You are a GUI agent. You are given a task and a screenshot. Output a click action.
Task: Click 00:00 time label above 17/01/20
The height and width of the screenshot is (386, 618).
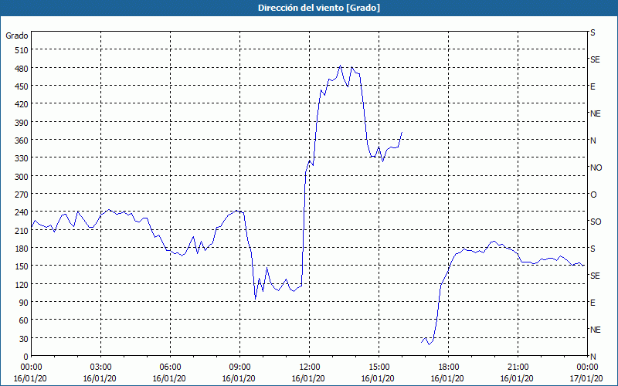(x=587, y=367)
